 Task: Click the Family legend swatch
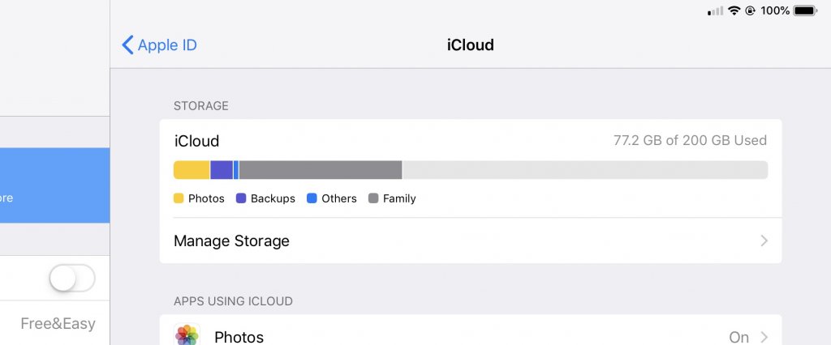pyautogui.click(x=373, y=198)
